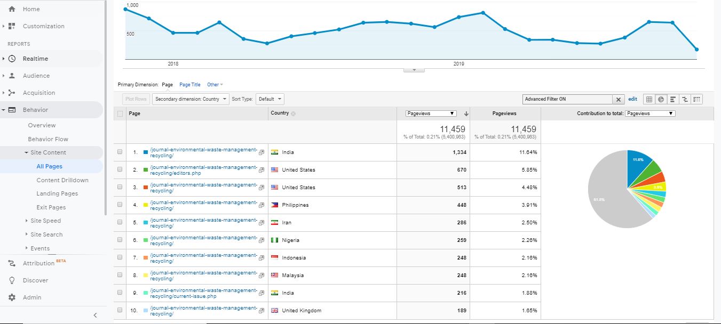The image size is (721, 324).
Task: Check the box for row 1 India
Action: point(120,152)
